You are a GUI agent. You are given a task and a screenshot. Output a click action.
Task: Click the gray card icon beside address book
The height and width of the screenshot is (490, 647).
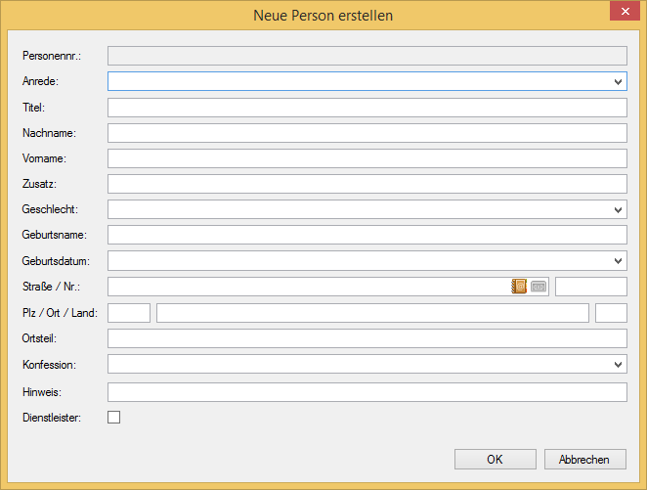tap(539, 286)
